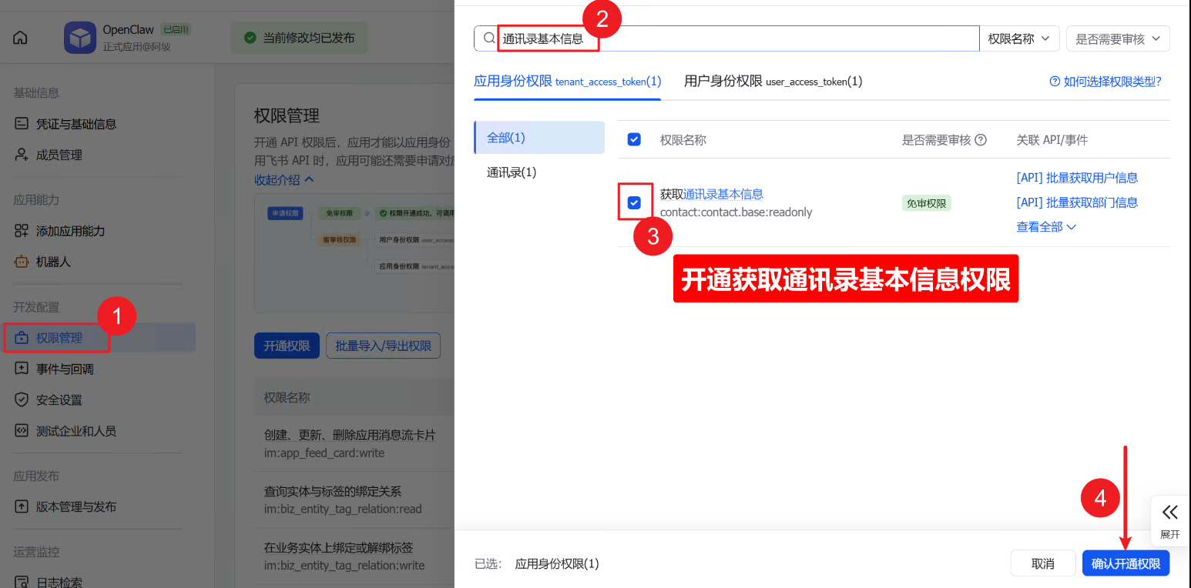Viewport: 1191px width, 588px height.
Task: Open 添加应用能力 in the sidebar
Action: coord(69,231)
